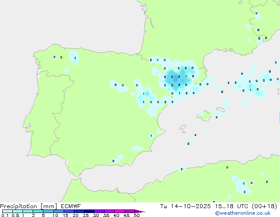Viewport: 280px width, 217px height.
Task: Select the 30–35 mm purple legend swatch
Action: click(99, 211)
